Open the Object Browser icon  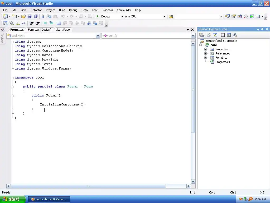click(x=239, y=17)
